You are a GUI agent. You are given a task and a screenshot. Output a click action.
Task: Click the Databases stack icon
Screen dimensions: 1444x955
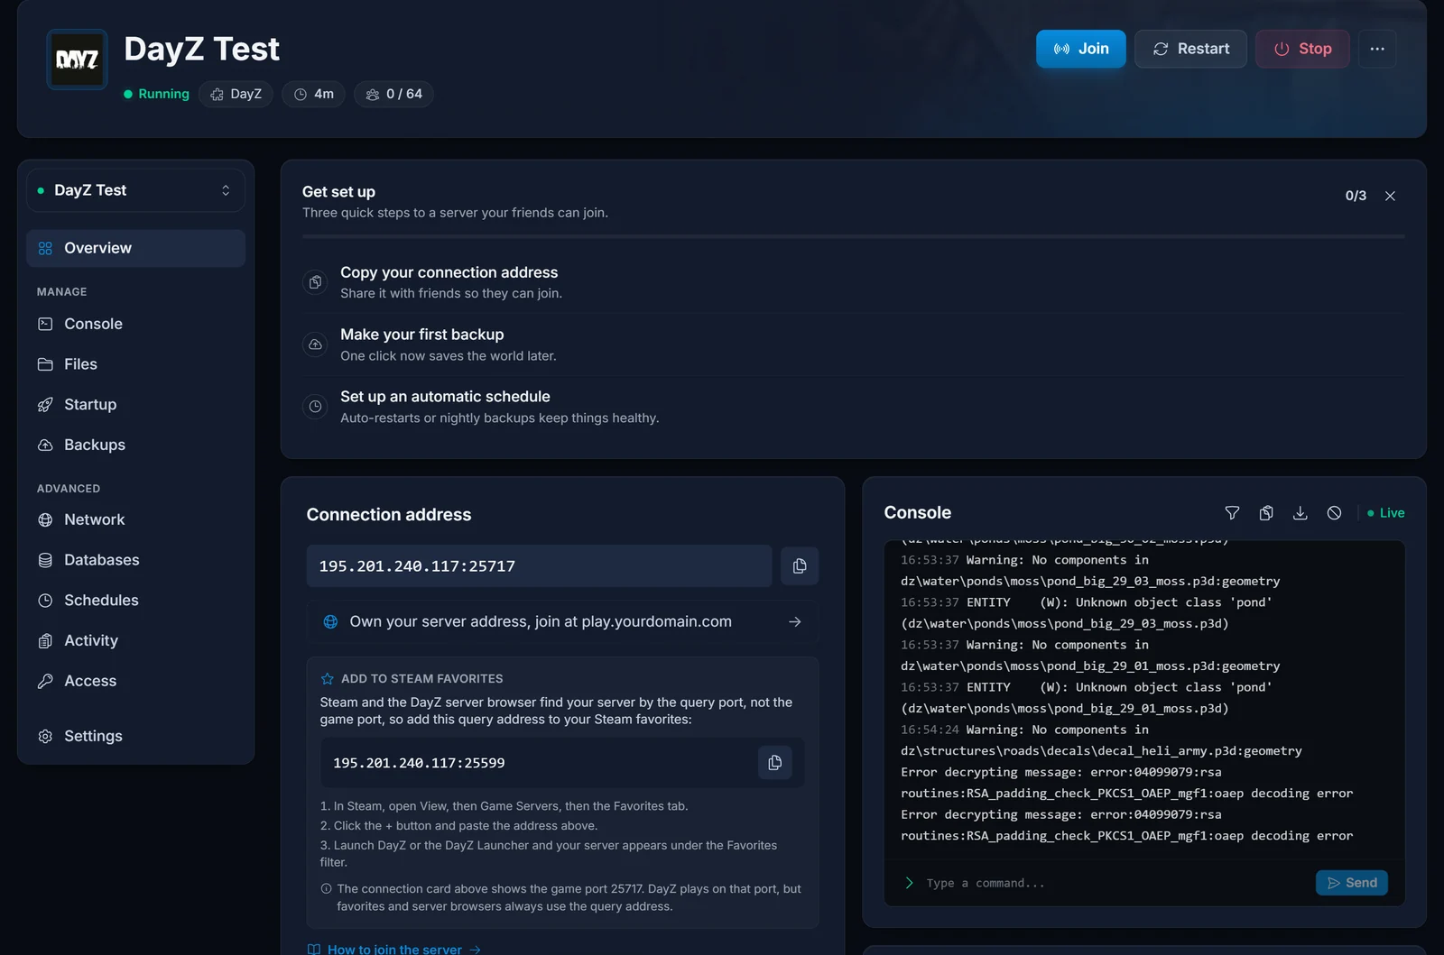[x=45, y=560]
